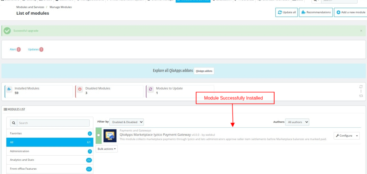Image resolution: width=367 pixels, height=174 pixels.
Task: Click the KPI panel retweet-style icon
Action: coord(361,96)
